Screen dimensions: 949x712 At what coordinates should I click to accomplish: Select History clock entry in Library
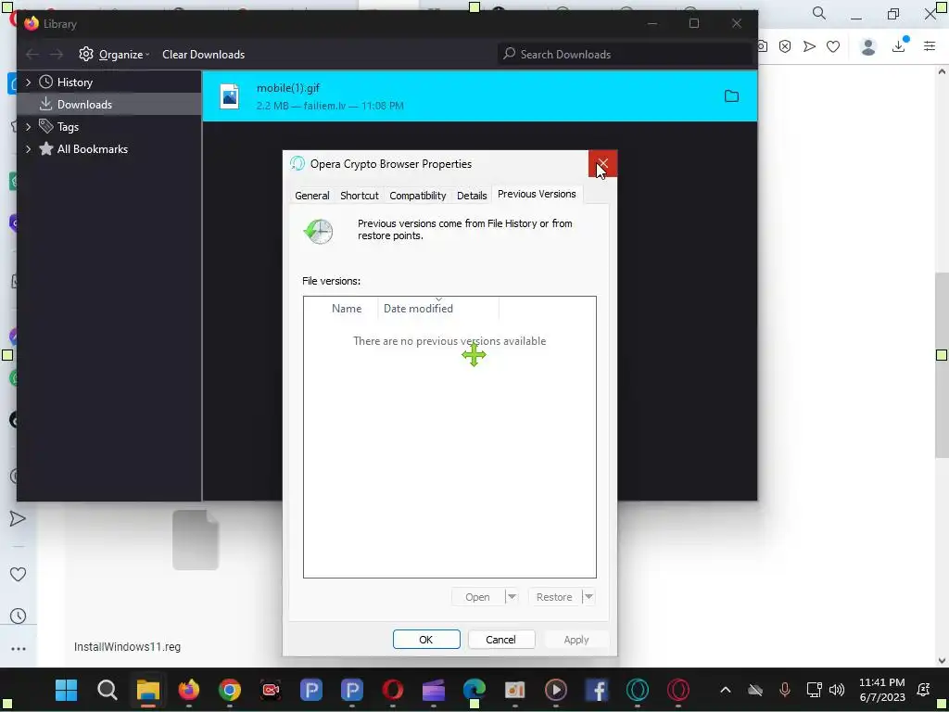pyautogui.click(x=66, y=83)
